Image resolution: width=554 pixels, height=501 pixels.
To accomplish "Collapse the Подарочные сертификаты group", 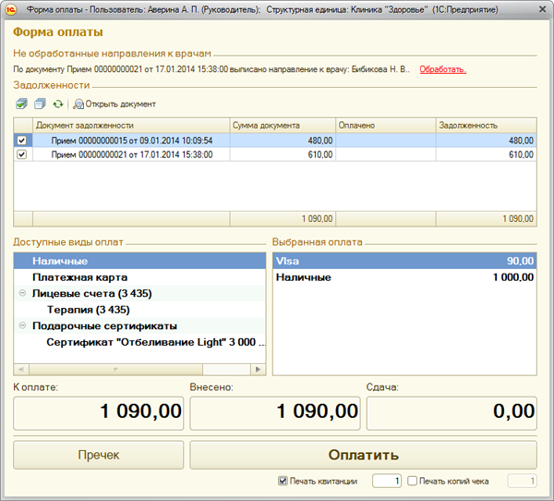I will tap(22, 325).
